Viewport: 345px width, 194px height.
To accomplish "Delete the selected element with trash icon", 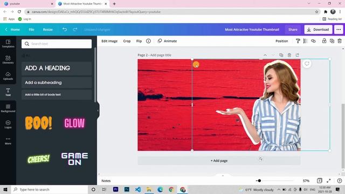I will point(340,41).
